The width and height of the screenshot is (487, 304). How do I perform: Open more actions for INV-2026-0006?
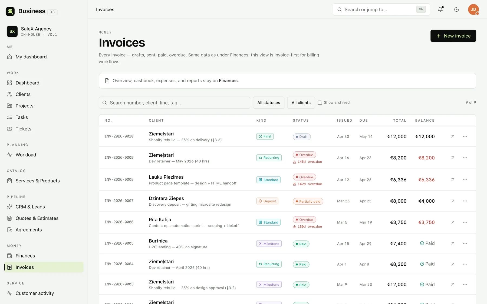[x=465, y=222]
